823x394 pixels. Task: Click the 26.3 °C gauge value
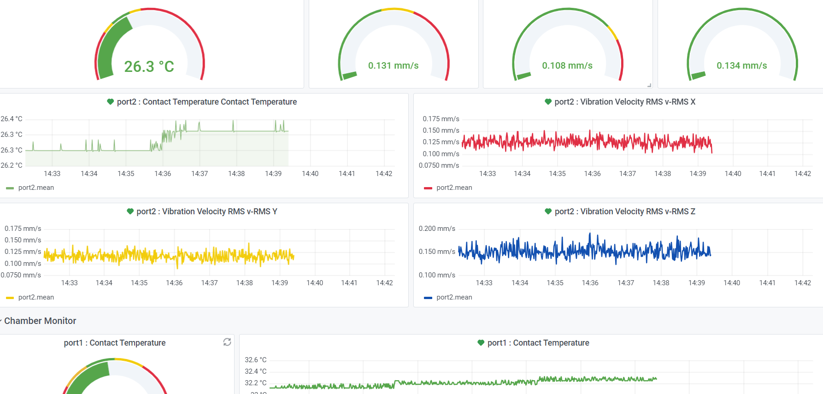pos(149,67)
